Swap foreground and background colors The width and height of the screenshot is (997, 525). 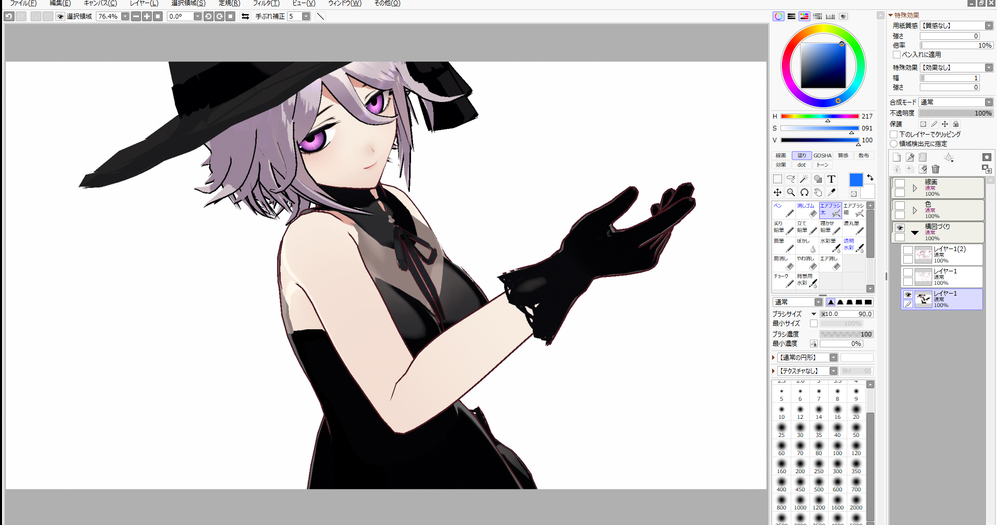870,177
